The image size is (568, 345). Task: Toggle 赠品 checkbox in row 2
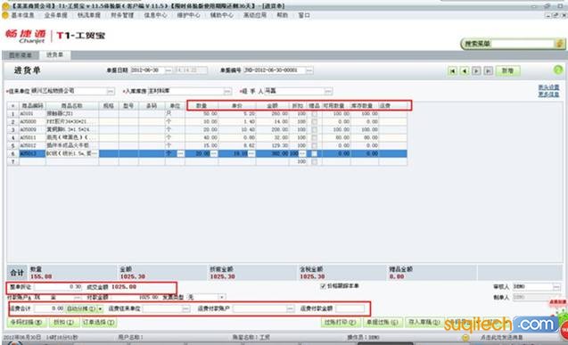(315, 121)
